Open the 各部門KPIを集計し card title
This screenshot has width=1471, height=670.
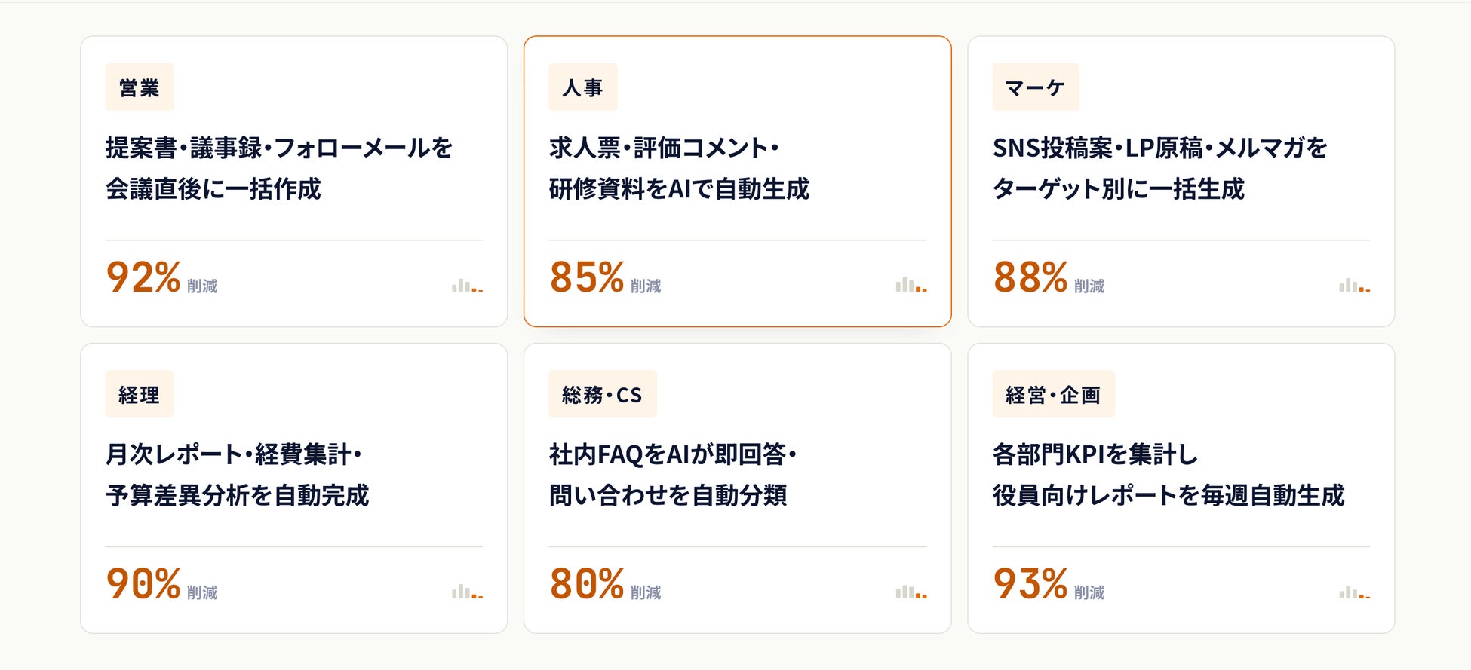click(x=1169, y=475)
